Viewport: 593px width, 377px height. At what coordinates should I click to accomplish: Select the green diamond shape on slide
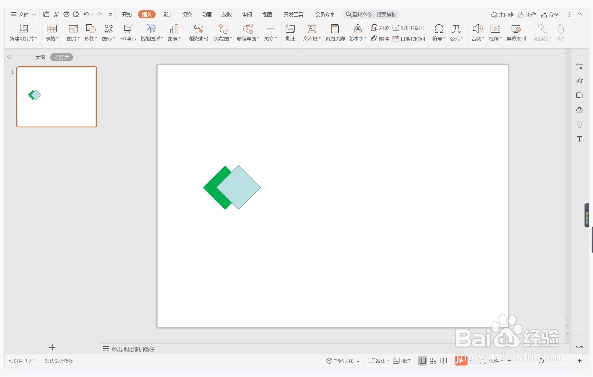point(215,188)
